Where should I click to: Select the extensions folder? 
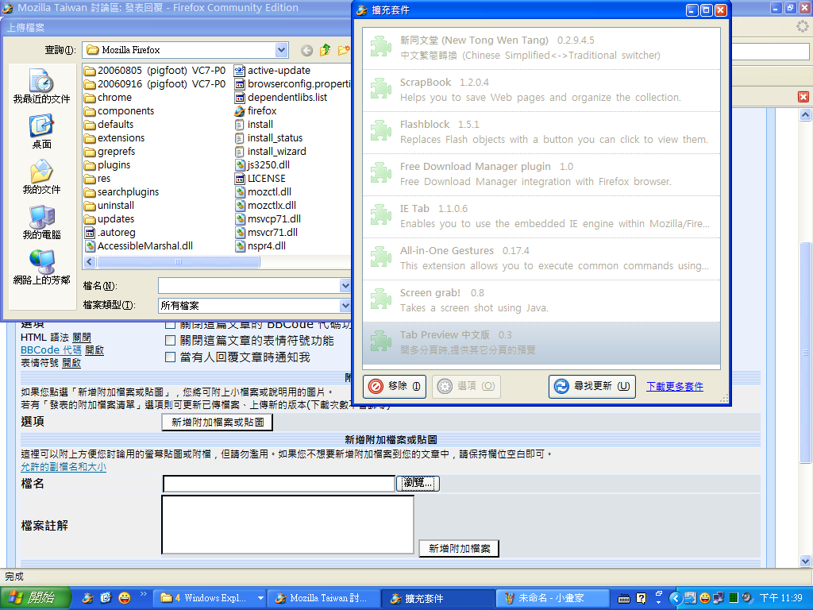coord(114,138)
